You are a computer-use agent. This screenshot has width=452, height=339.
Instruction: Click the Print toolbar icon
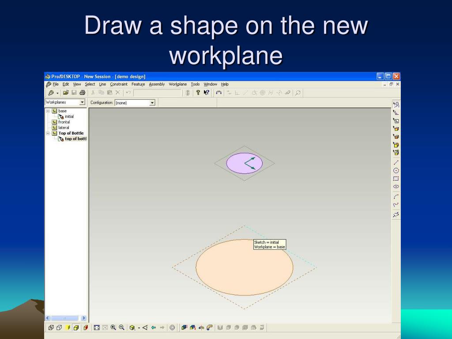pos(83,93)
